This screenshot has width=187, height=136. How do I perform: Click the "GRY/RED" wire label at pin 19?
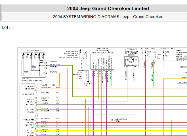pos(45,132)
